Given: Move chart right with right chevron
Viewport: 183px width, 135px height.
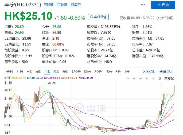Looking at the screenshot, I should point(153,79).
